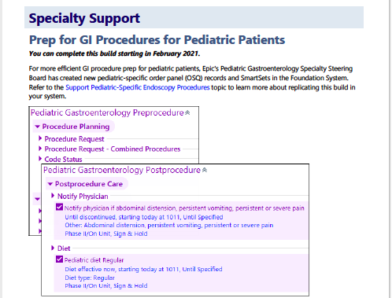Open the Pediatric Gastroenterology Preprocedure title
Image resolution: width=392 pixels, height=298 pixels.
tap(107, 112)
